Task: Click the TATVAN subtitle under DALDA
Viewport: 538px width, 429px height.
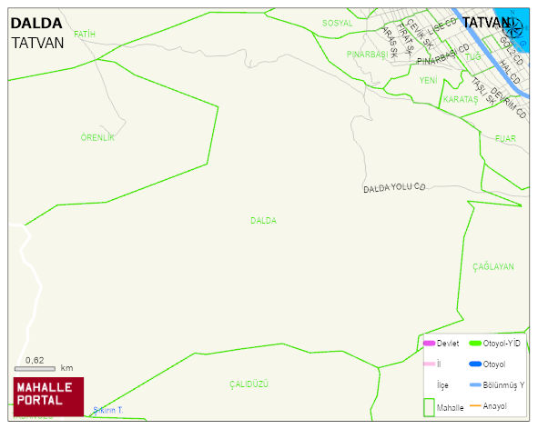Action: [x=37, y=44]
